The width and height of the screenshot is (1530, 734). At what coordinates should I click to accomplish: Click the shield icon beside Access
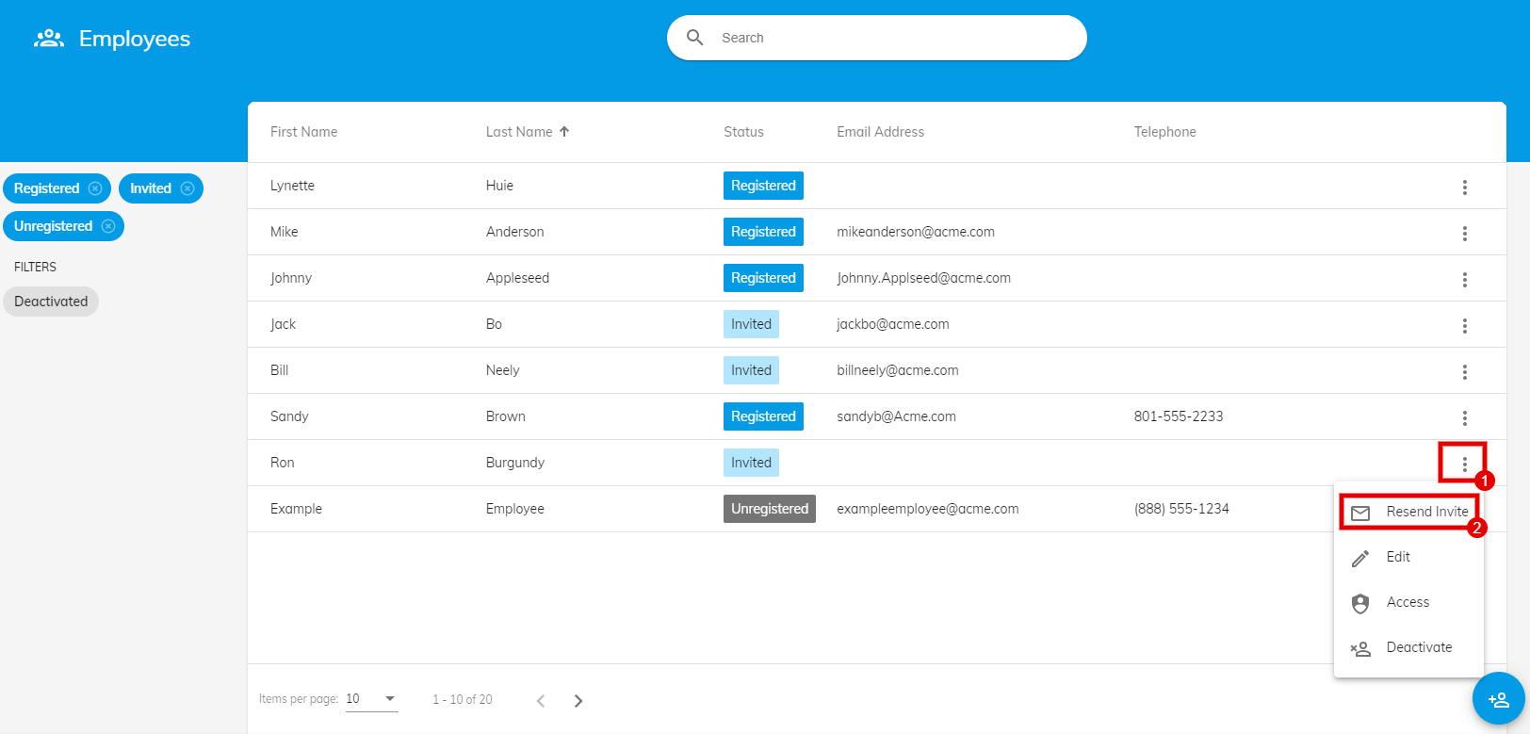click(x=1360, y=603)
